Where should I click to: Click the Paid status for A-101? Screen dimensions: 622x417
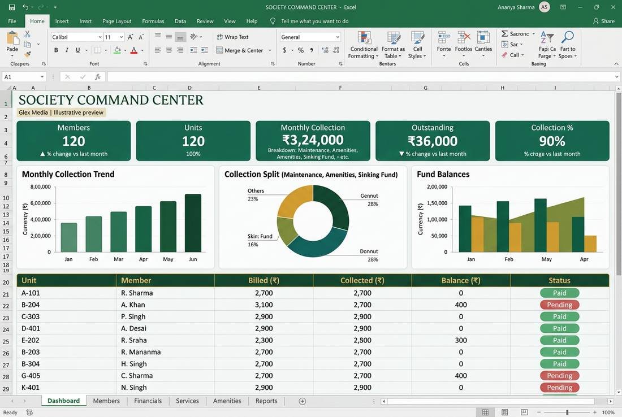560,293
